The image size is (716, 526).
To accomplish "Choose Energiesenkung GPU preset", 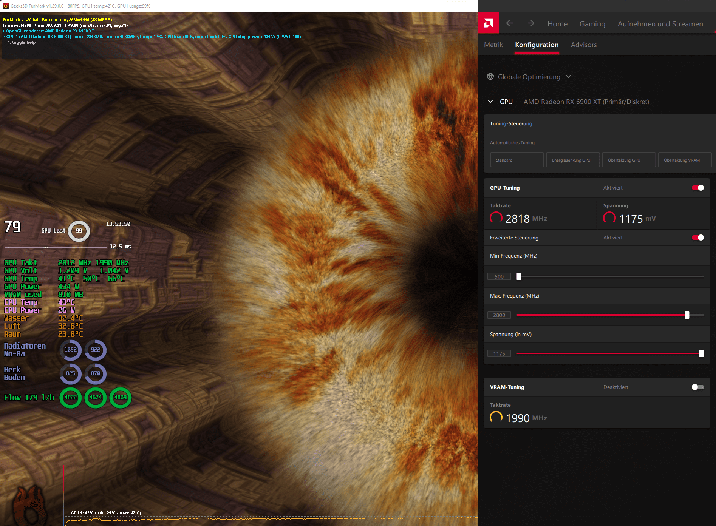I will tap(573, 160).
